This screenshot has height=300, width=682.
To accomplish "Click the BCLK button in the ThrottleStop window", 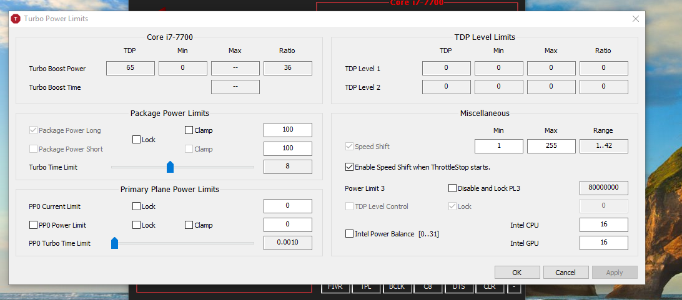I will click(x=397, y=288).
